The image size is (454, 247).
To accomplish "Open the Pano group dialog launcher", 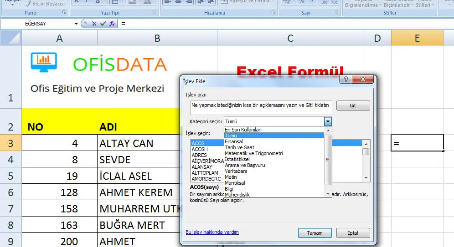I will pyautogui.click(x=64, y=13).
